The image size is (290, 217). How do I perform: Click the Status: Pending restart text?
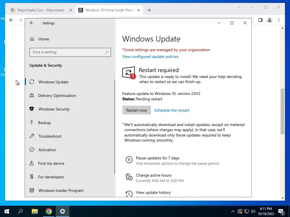142,99
